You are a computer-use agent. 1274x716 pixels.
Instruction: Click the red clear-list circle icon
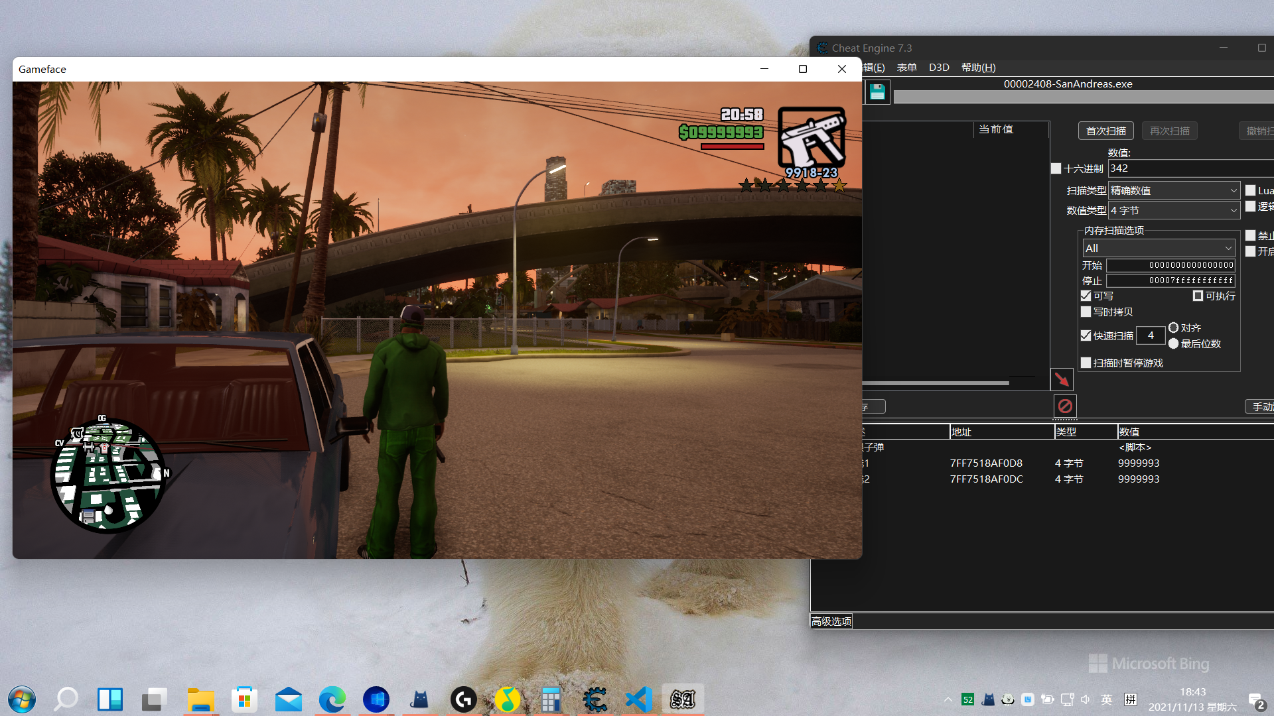[1065, 406]
